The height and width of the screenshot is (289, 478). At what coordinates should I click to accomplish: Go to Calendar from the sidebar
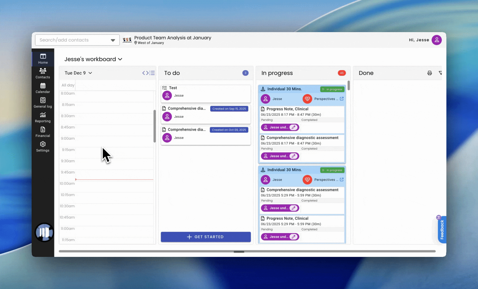(43, 88)
